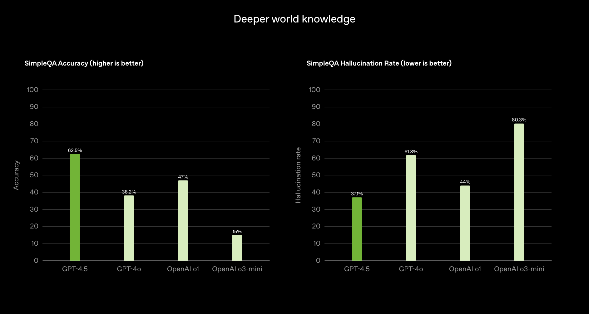Click the OpenAI o3-mini hallucination rate bar
The width and height of the screenshot is (589, 314).
(519, 192)
